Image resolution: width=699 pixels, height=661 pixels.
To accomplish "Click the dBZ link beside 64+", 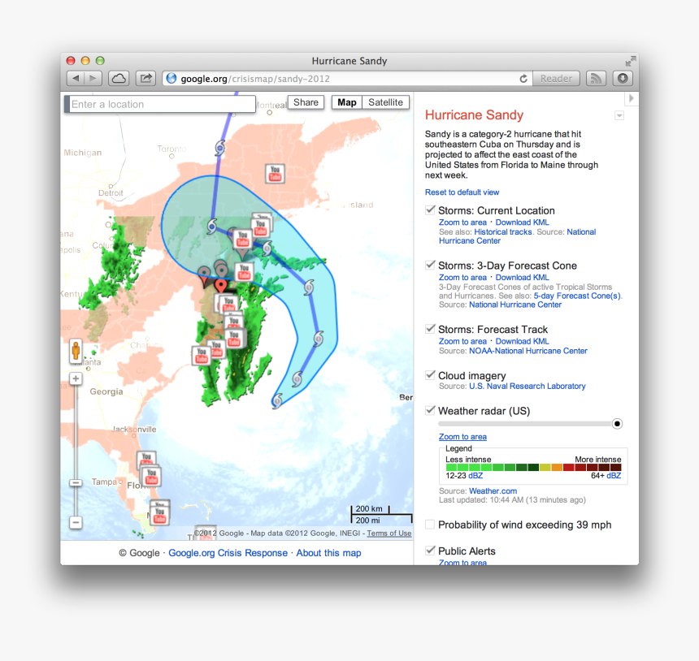I will coord(614,476).
